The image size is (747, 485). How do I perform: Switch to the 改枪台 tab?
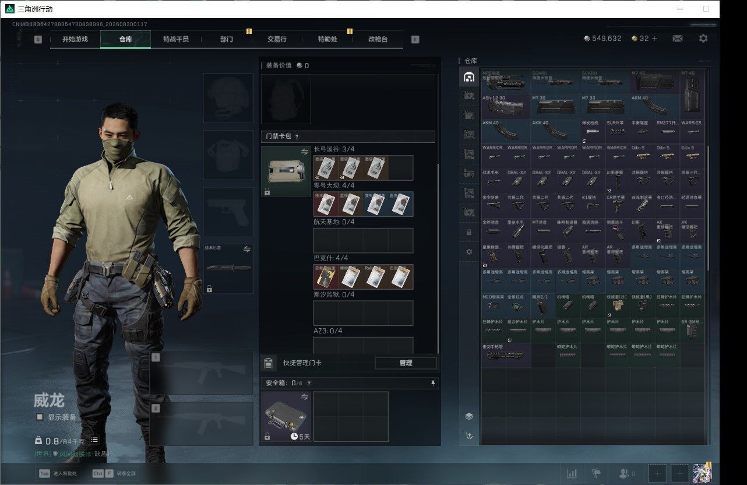click(x=378, y=39)
